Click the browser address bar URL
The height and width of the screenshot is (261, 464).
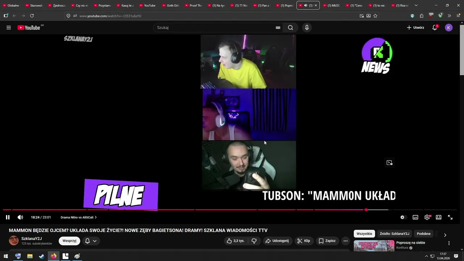coord(110,16)
